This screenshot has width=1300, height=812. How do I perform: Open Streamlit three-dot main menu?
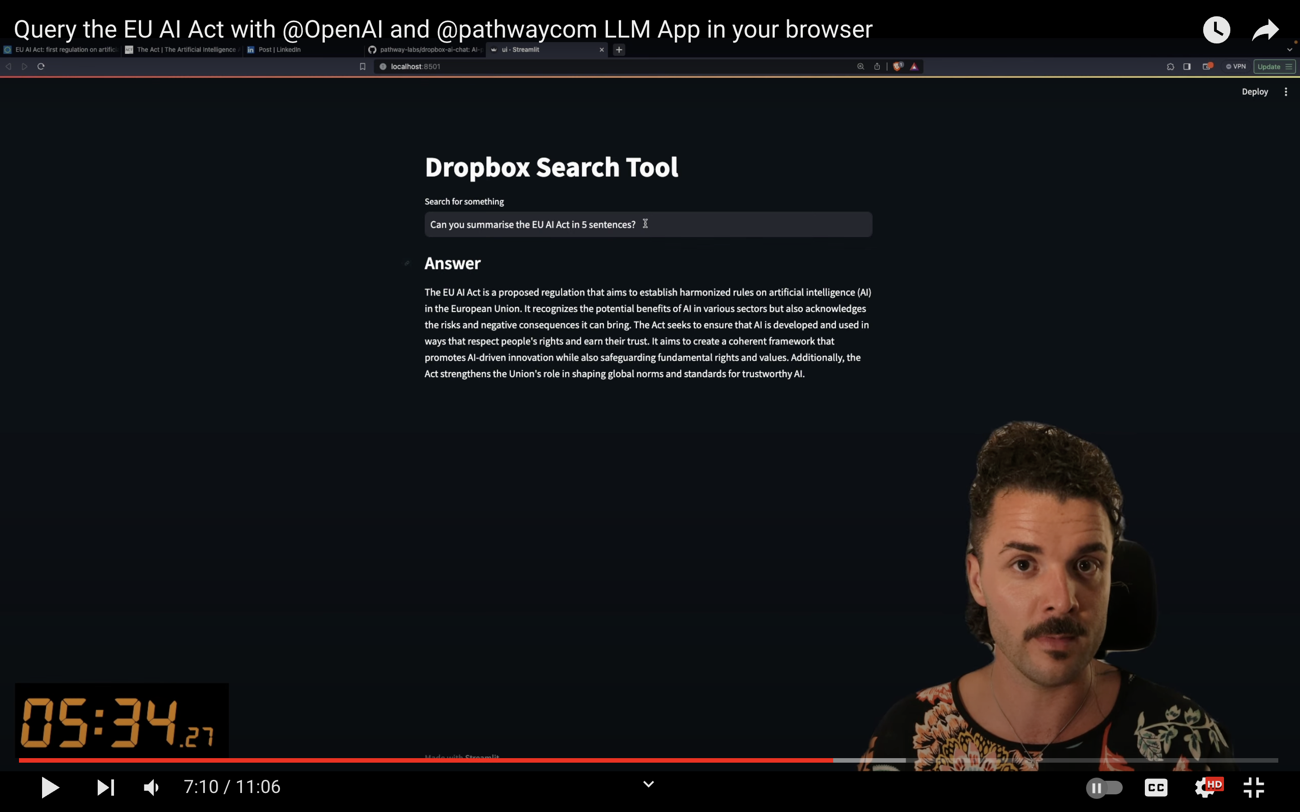[x=1286, y=92]
